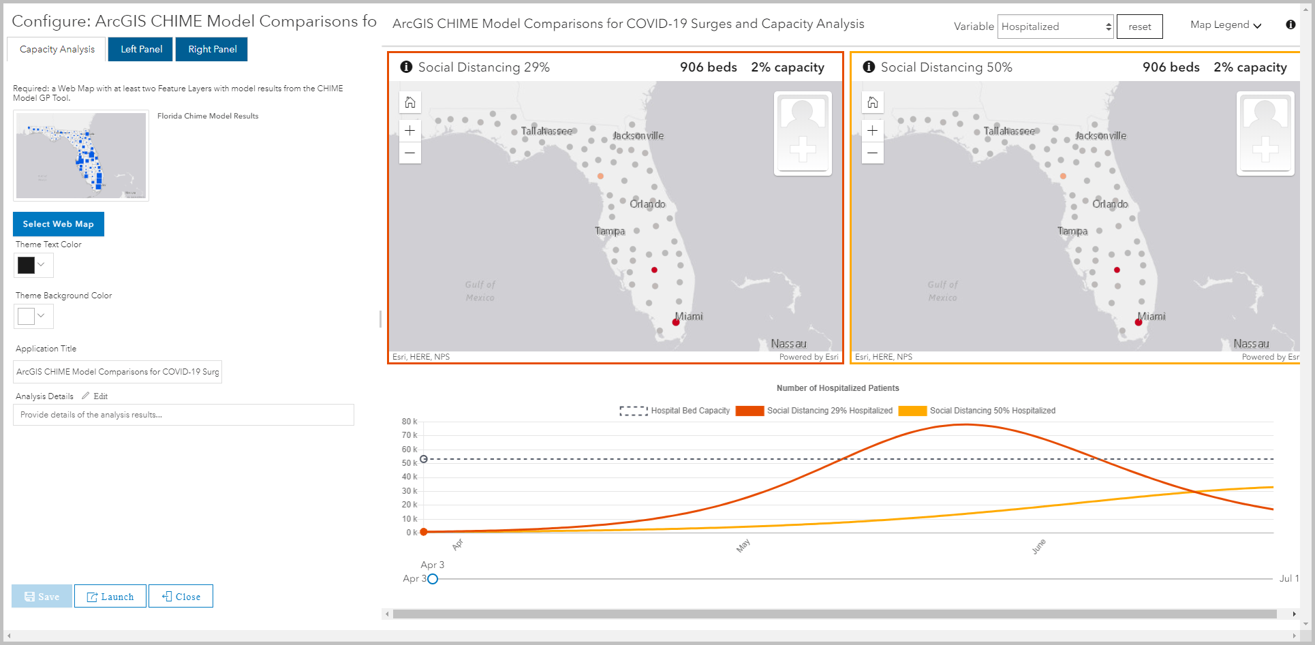Click the hospital marker icon on left map
This screenshot has width=1315, height=645.
(x=803, y=133)
